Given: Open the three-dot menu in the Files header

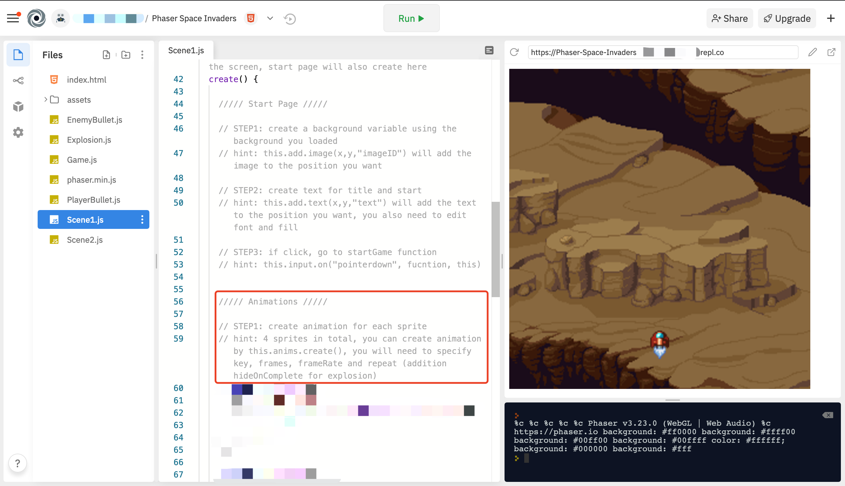Looking at the screenshot, I should (x=142, y=55).
